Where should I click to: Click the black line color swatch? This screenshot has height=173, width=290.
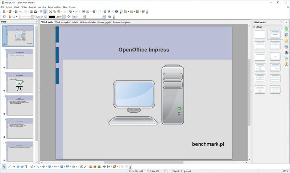[52, 17]
